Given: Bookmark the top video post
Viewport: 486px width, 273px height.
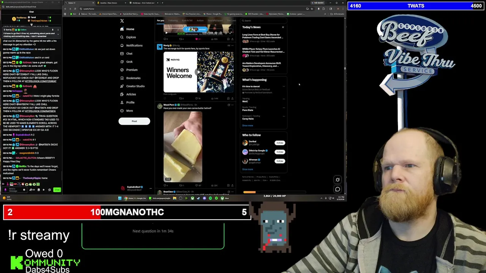Looking at the screenshot, I should coord(228,39).
